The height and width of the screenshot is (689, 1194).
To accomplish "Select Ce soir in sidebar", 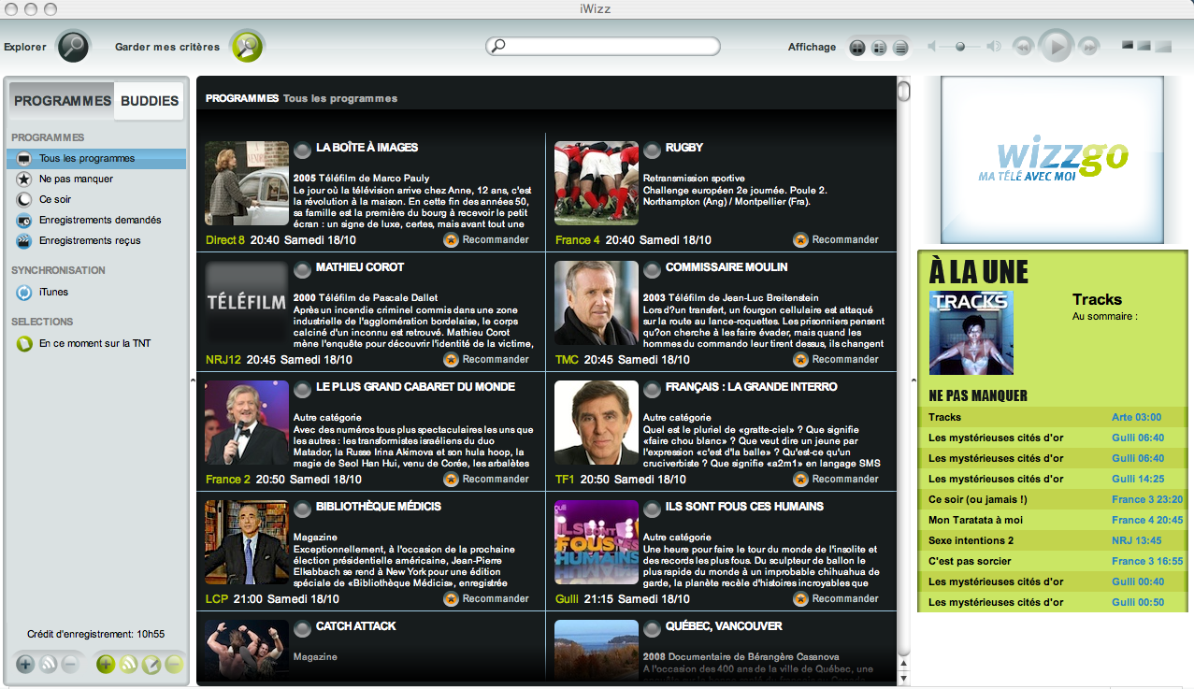I will 96,200.
